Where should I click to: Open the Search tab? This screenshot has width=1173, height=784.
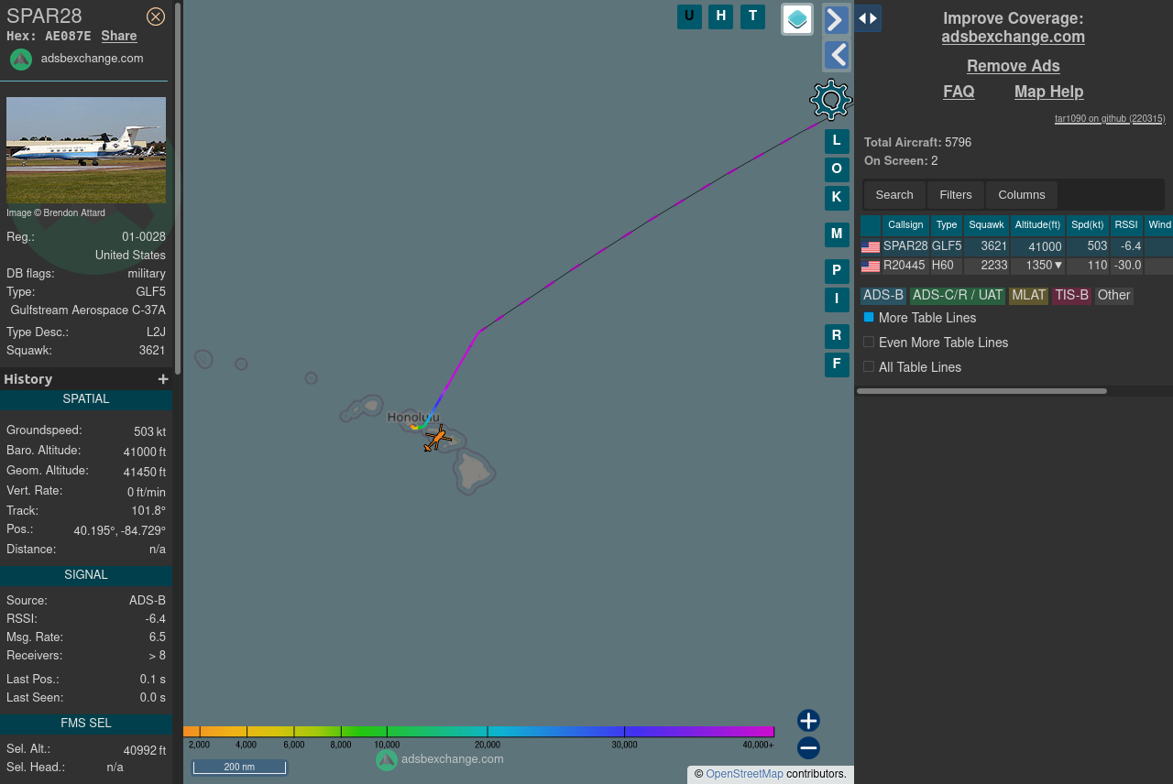pos(894,195)
